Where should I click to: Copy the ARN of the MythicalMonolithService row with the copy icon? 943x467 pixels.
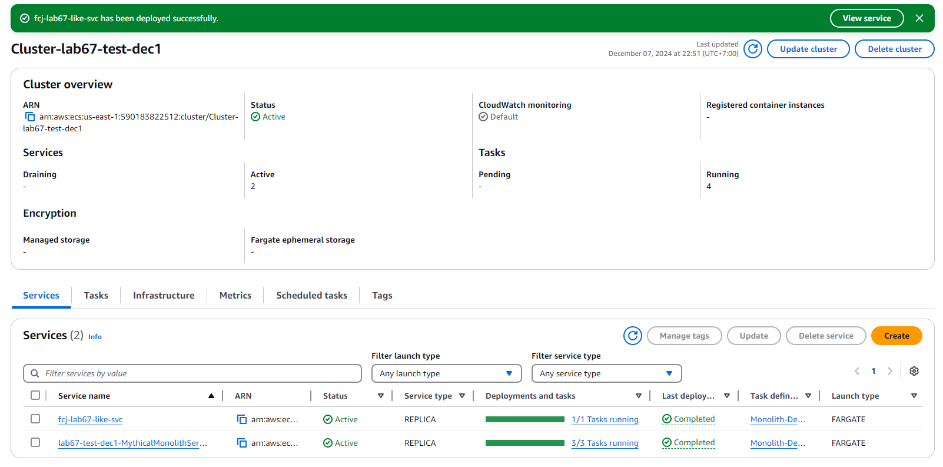pyautogui.click(x=242, y=443)
